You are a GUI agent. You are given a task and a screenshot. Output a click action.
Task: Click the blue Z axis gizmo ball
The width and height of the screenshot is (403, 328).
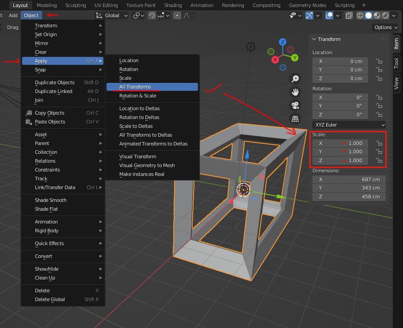[x=283, y=42]
